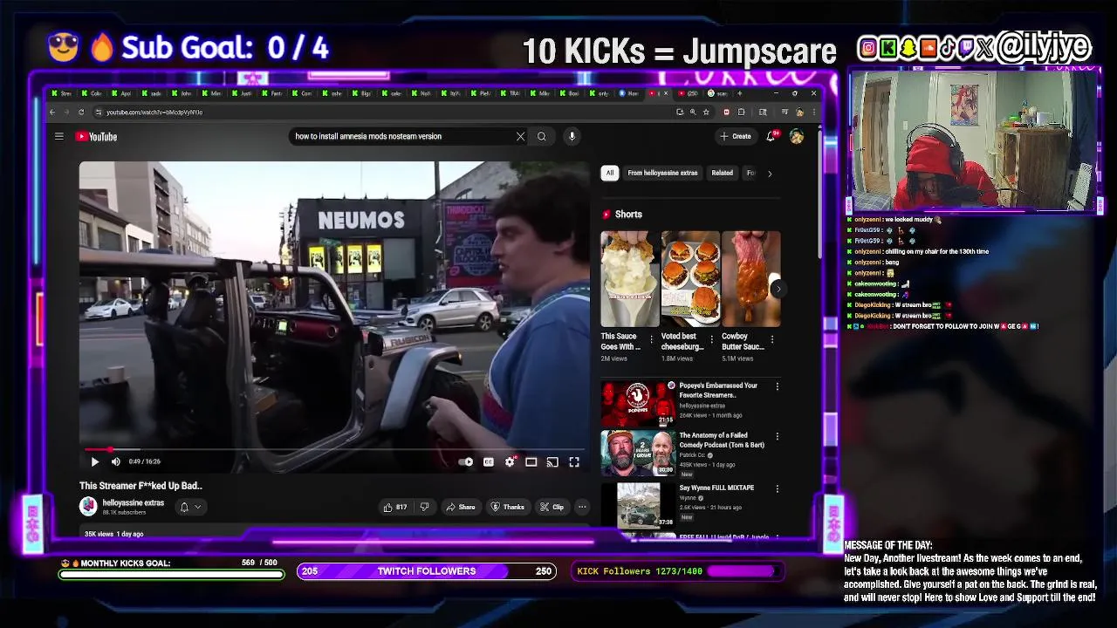The width and height of the screenshot is (1117, 628).
Task: Start voice search with microphone
Action: [x=572, y=136]
